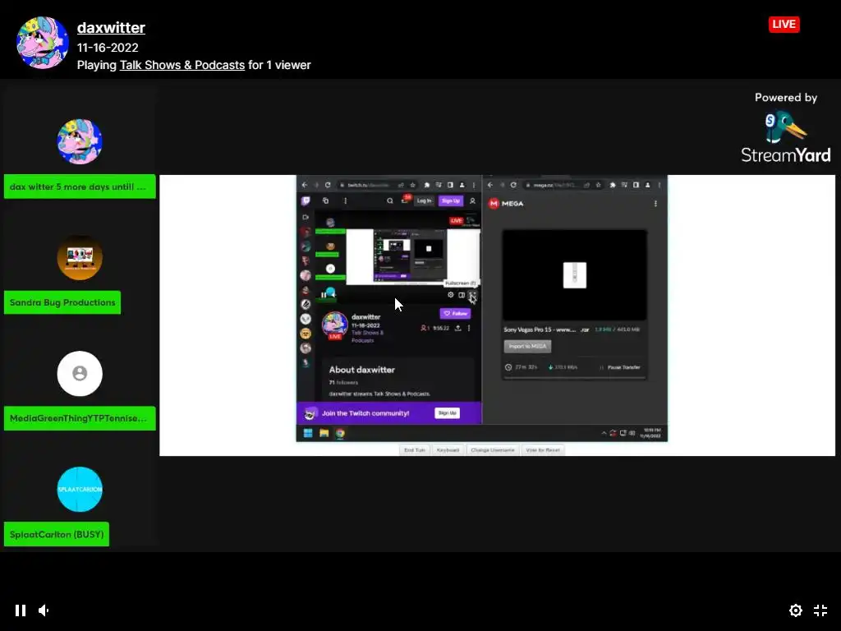This screenshot has height=631, width=841.
Task: Click the "Sandra Bug Productions" green name label
Action: [62, 302]
